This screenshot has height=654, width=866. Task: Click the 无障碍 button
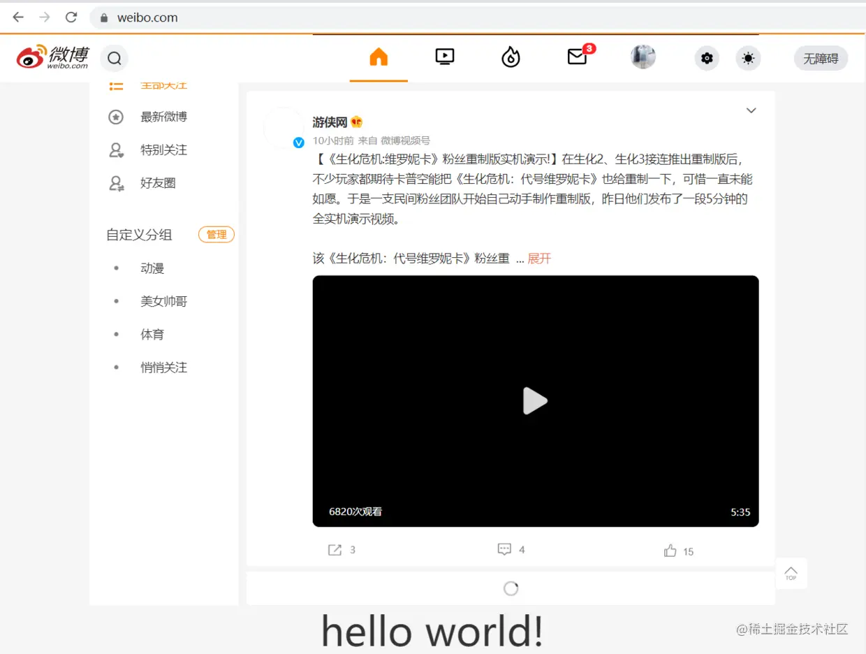point(821,59)
